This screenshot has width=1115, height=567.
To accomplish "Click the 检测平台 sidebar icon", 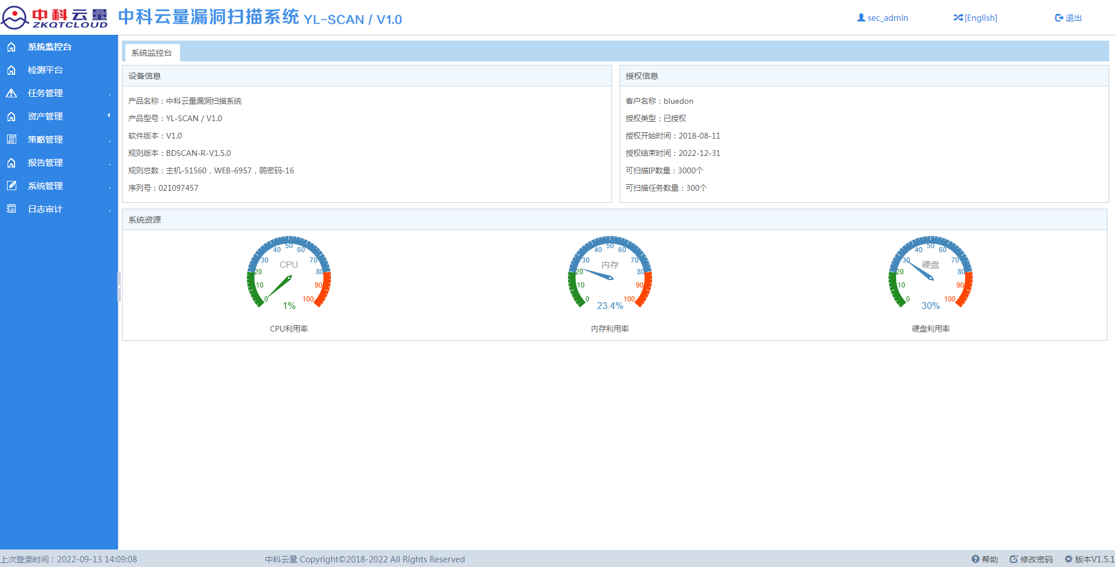I will tap(11, 70).
